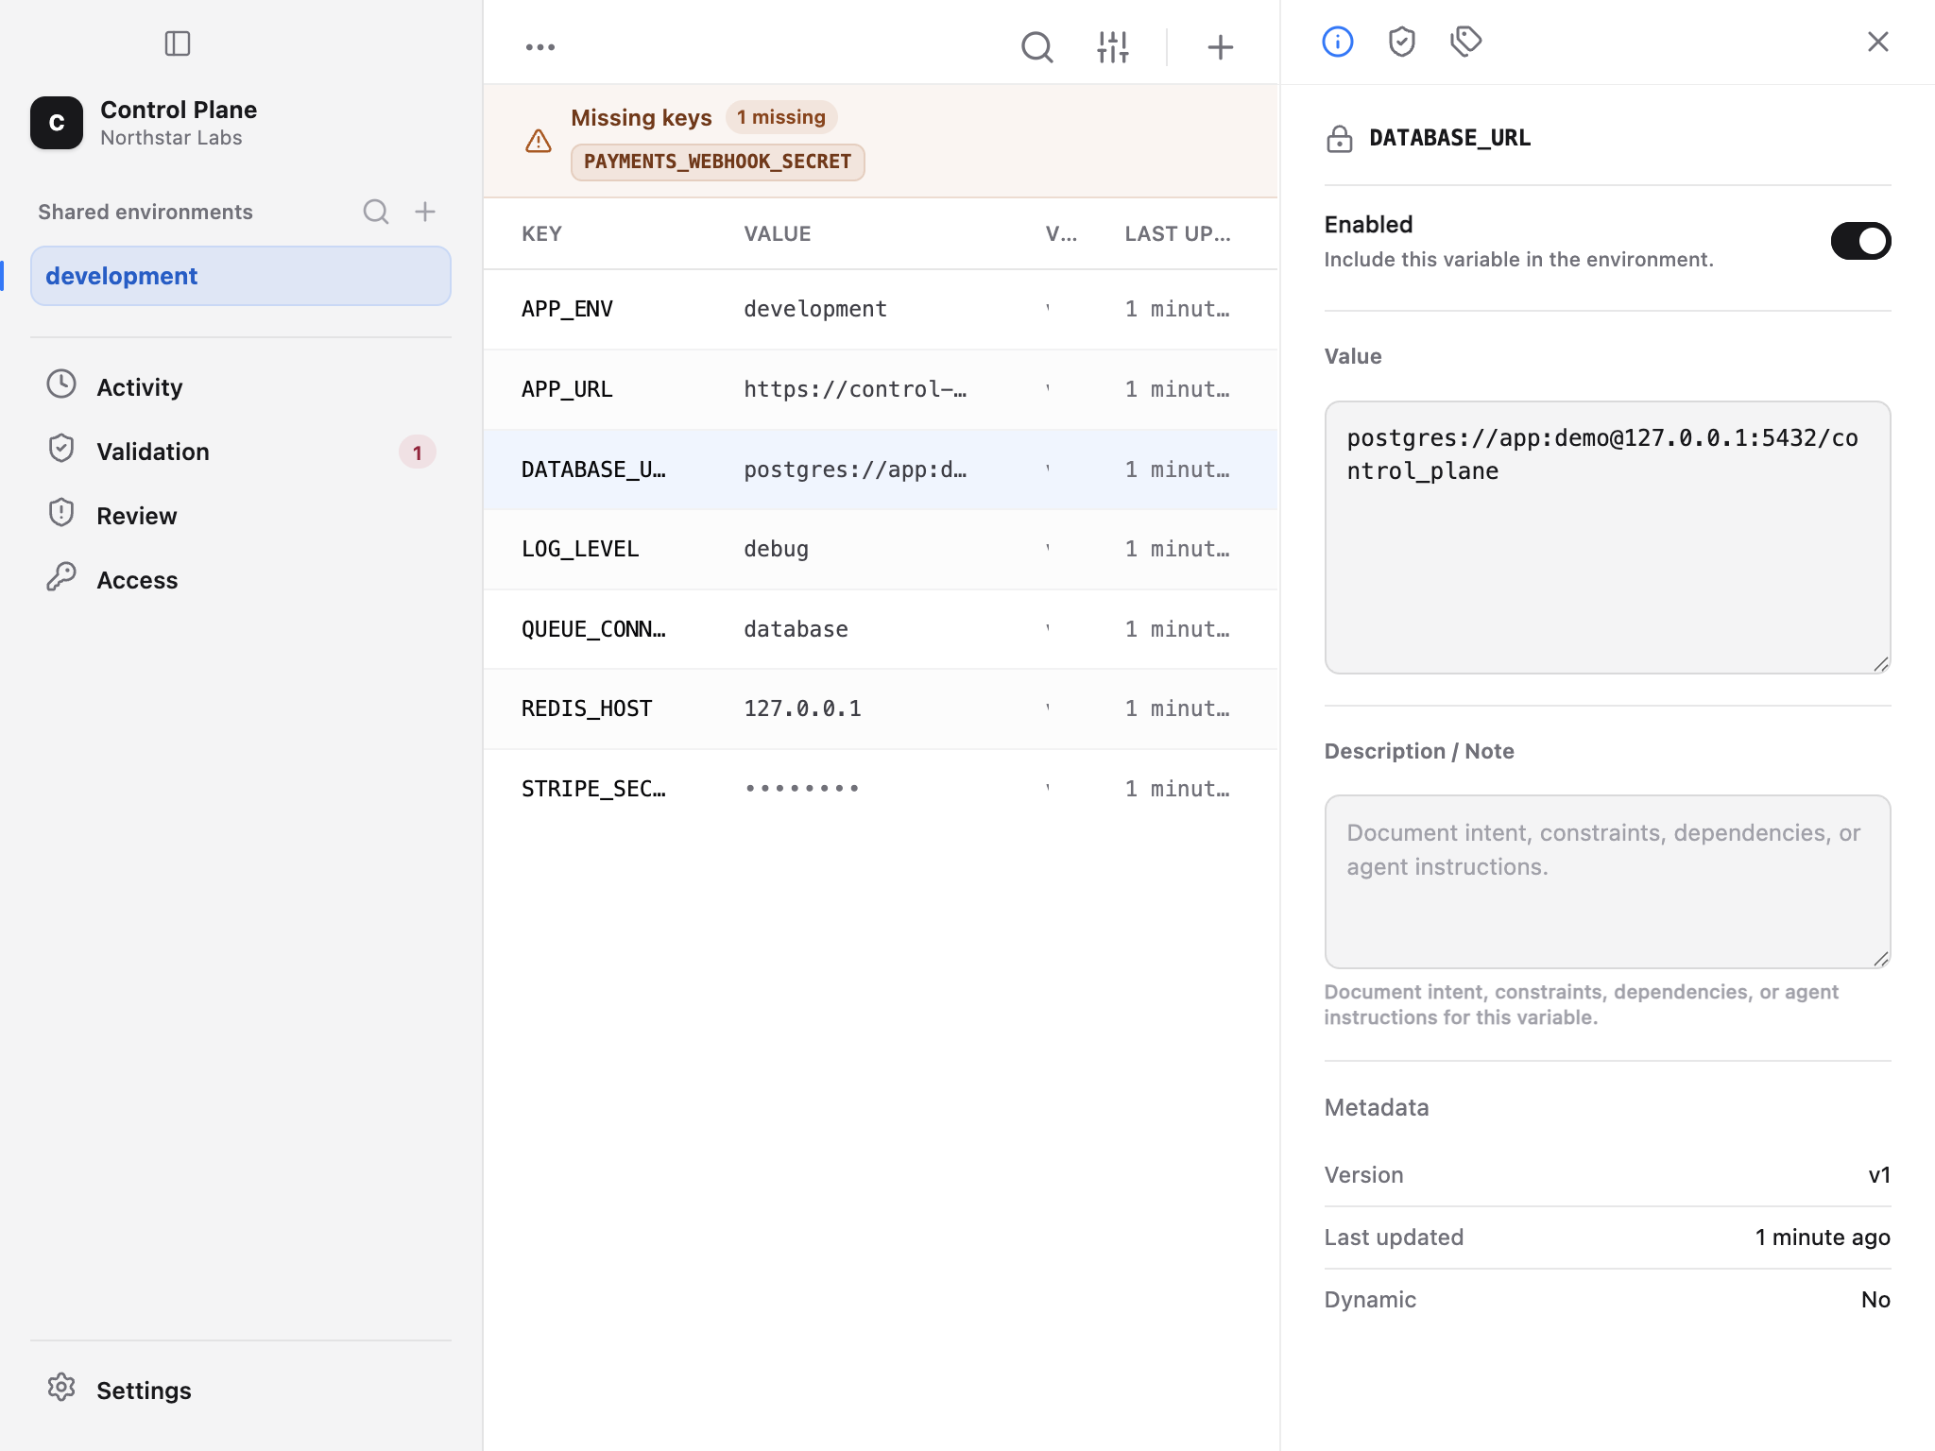Select the APP_URL row

click(x=881, y=389)
